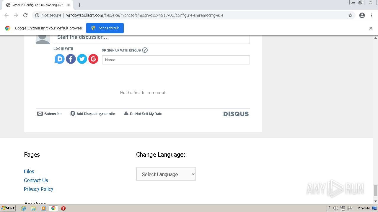Close the Configure-SMRemoting.exe tab
Image resolution: width=378 pixels, height=212 pixels.
69,5
